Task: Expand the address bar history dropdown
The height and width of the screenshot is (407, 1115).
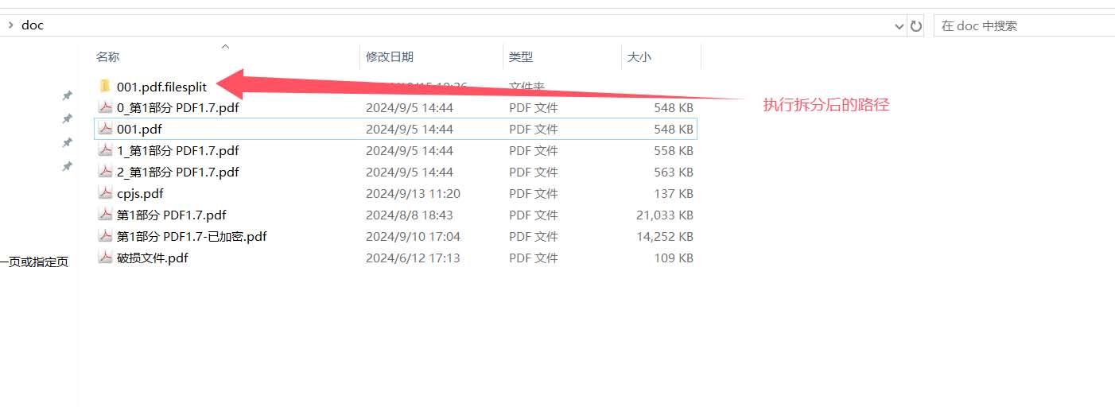Action: (899, 25)
